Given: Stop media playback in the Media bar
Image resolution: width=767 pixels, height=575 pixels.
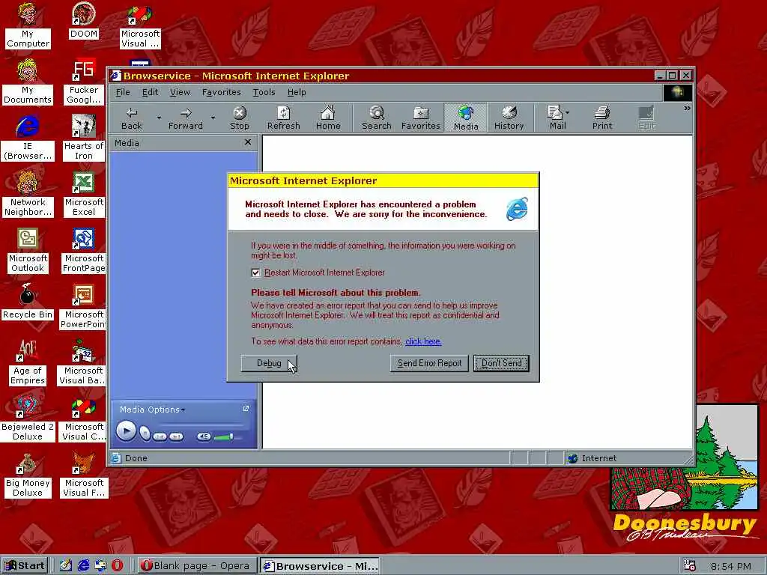Looking at the screenshot, I should click(x=145, y=433).
